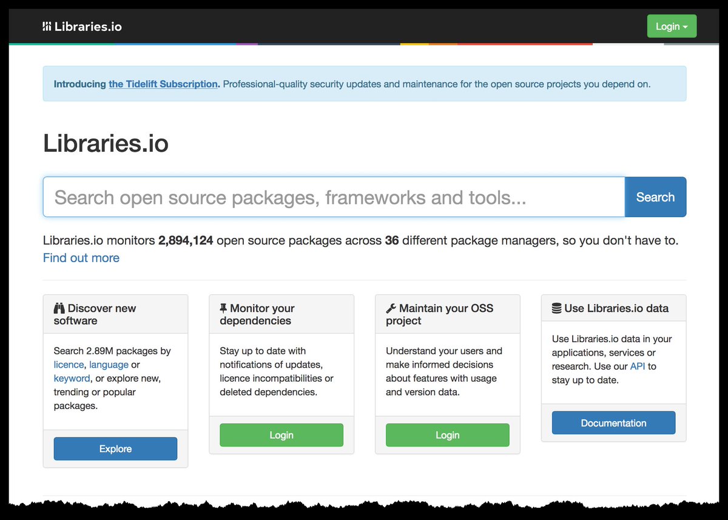Open the API link

(x=638, y=366)
